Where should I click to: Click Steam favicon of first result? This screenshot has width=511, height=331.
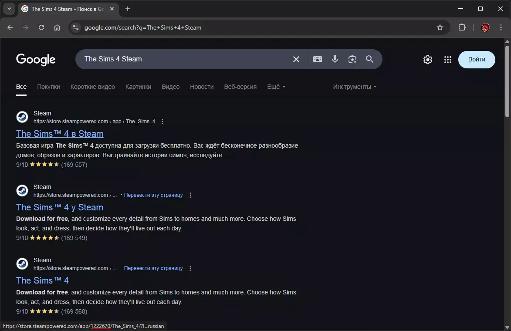[22, 117]
